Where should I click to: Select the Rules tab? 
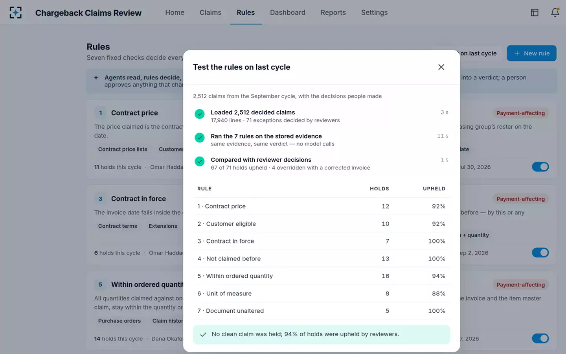pyautogui.click(x=246, y=13)
